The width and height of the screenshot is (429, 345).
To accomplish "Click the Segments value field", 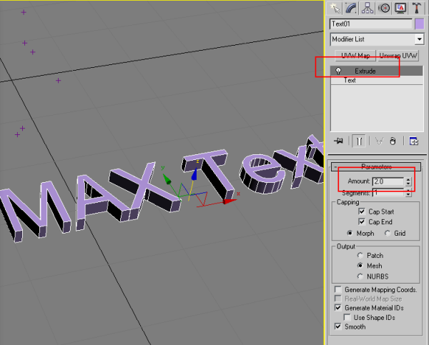I will [x=388, y=193].
